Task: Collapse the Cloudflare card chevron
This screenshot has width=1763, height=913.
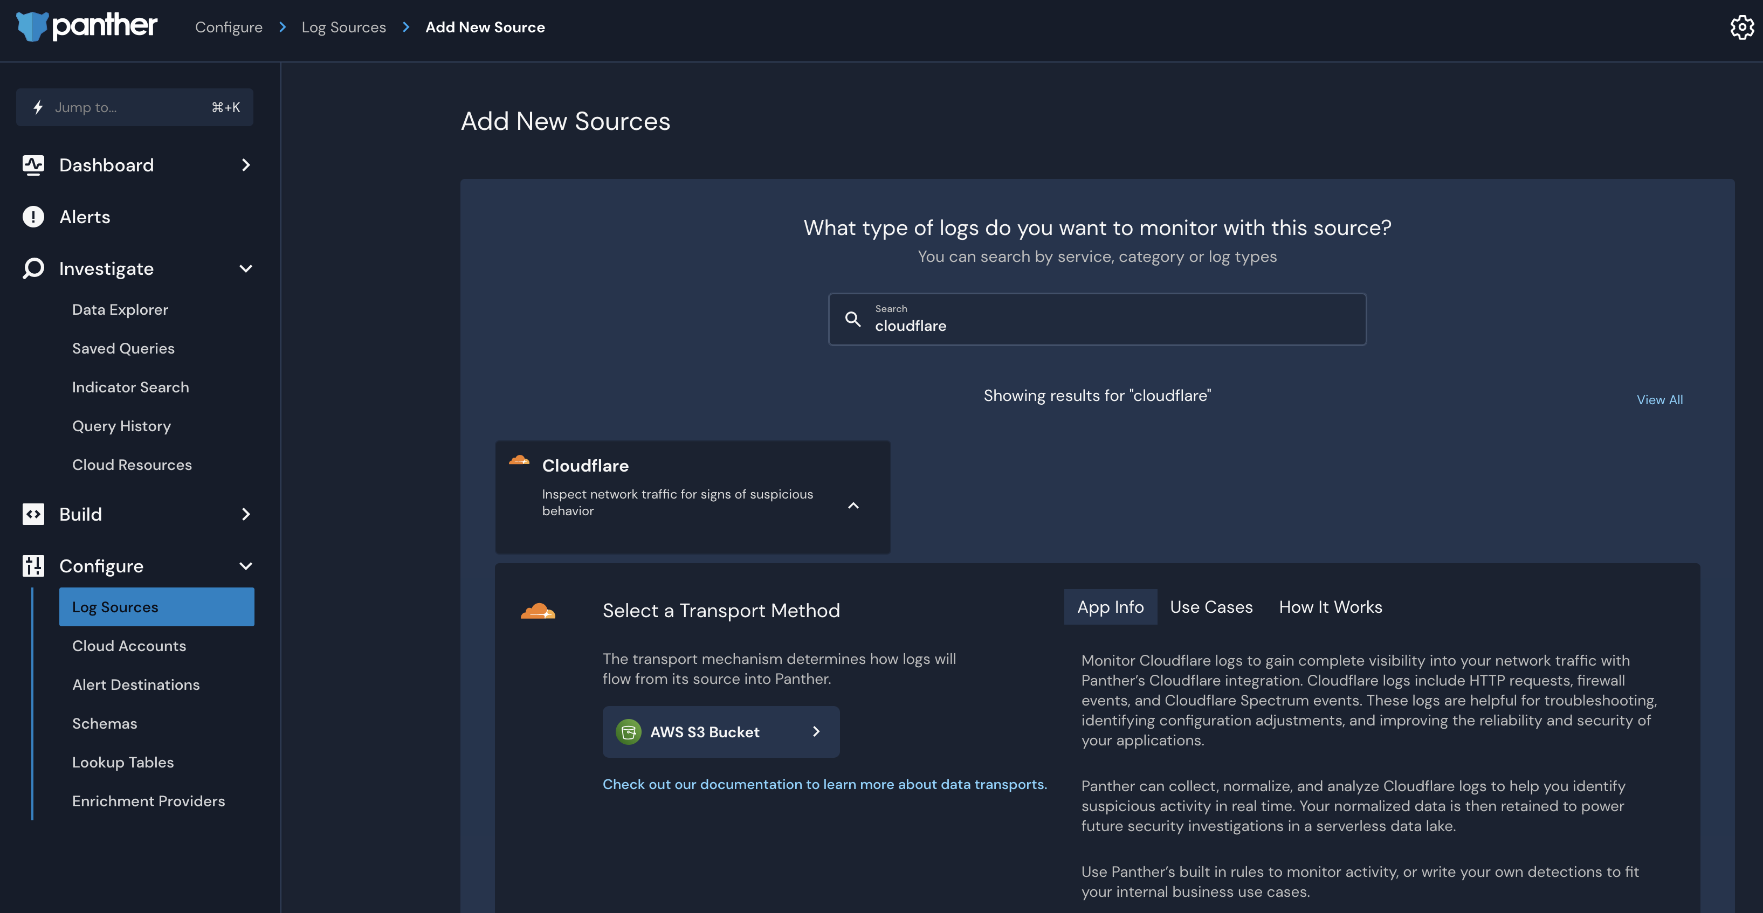Action: point(853,505)
